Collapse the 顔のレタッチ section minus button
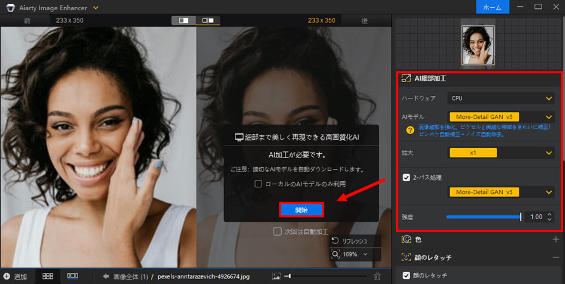This screenshot has width=565, height=284. (555, 257)
